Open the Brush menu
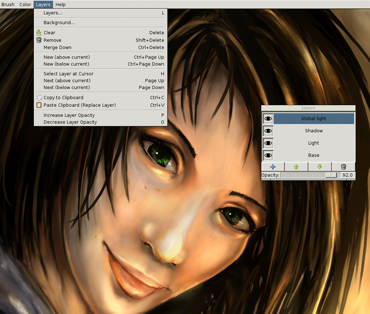This screenshot has height=314, width=370. tap(8, 5)
